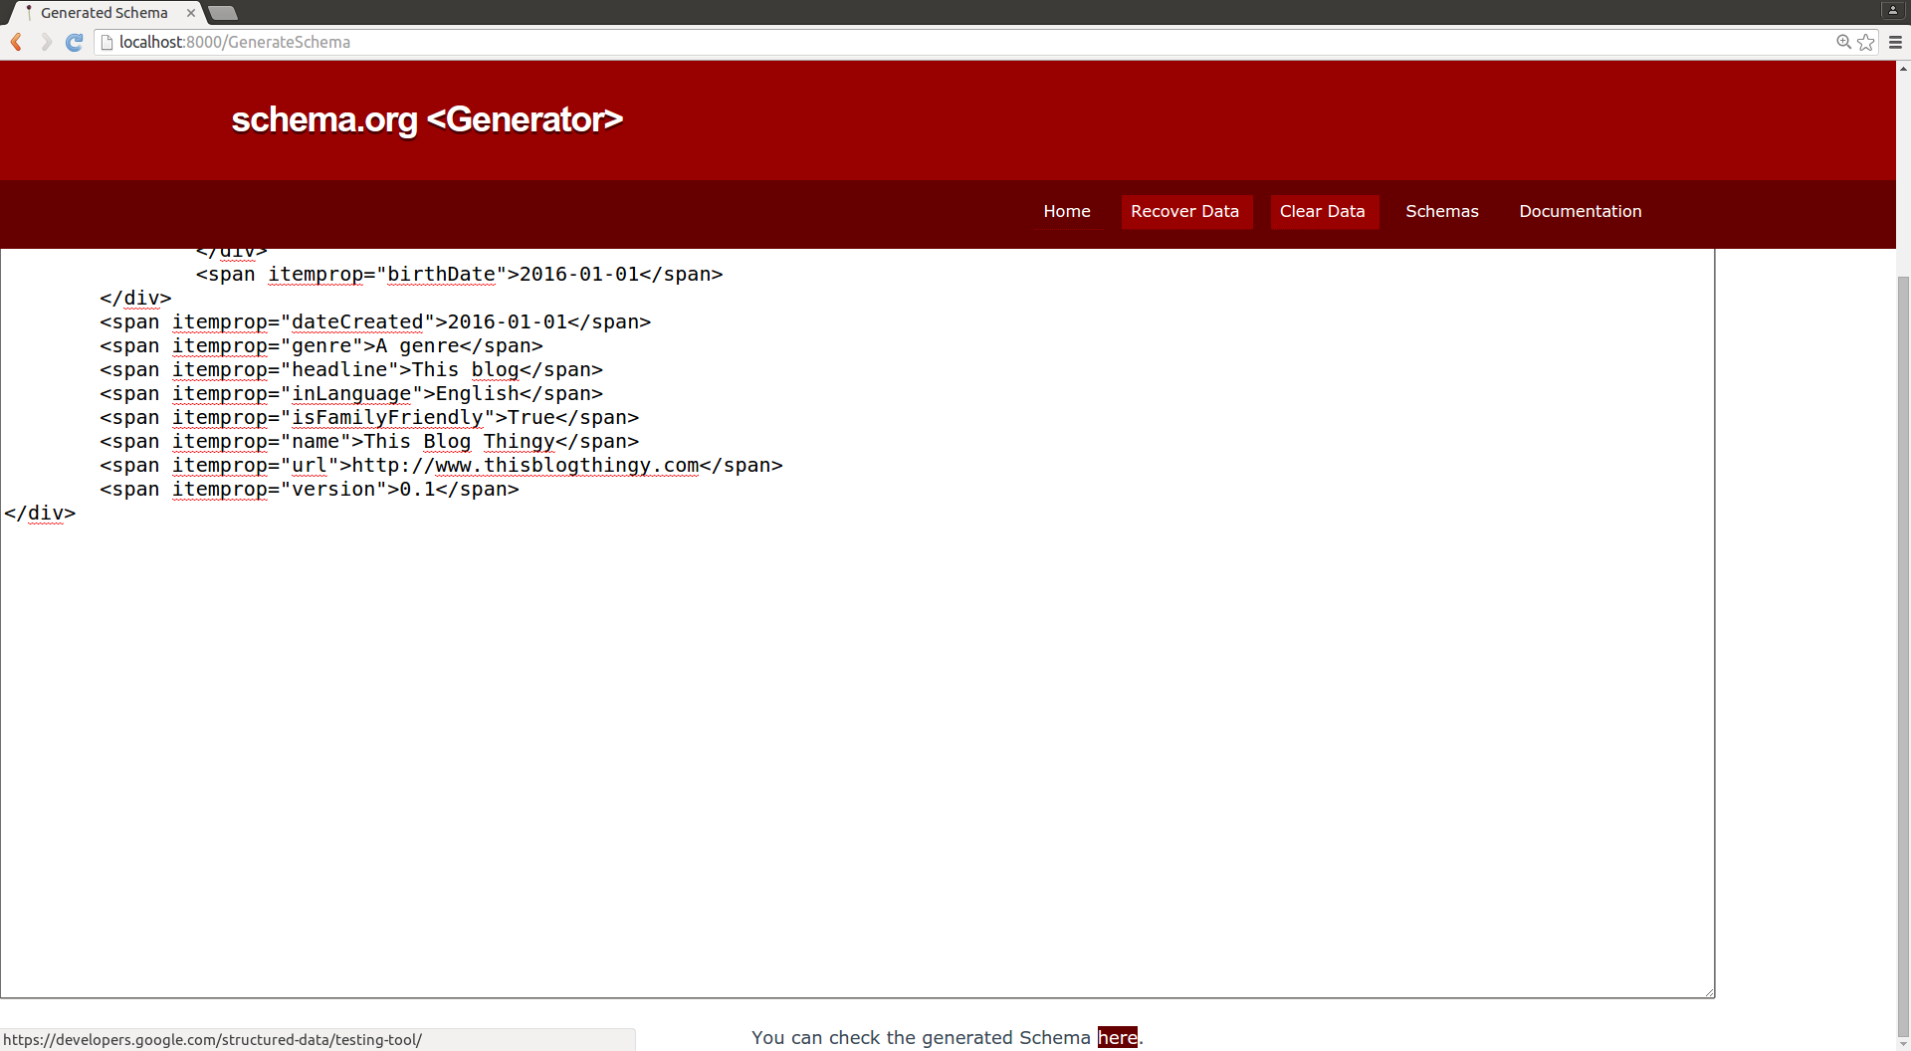Image resolution: width=1911 pixels, height=1051 pixels.
Task: Click the address bar URL field
Action: pos(896,42)
